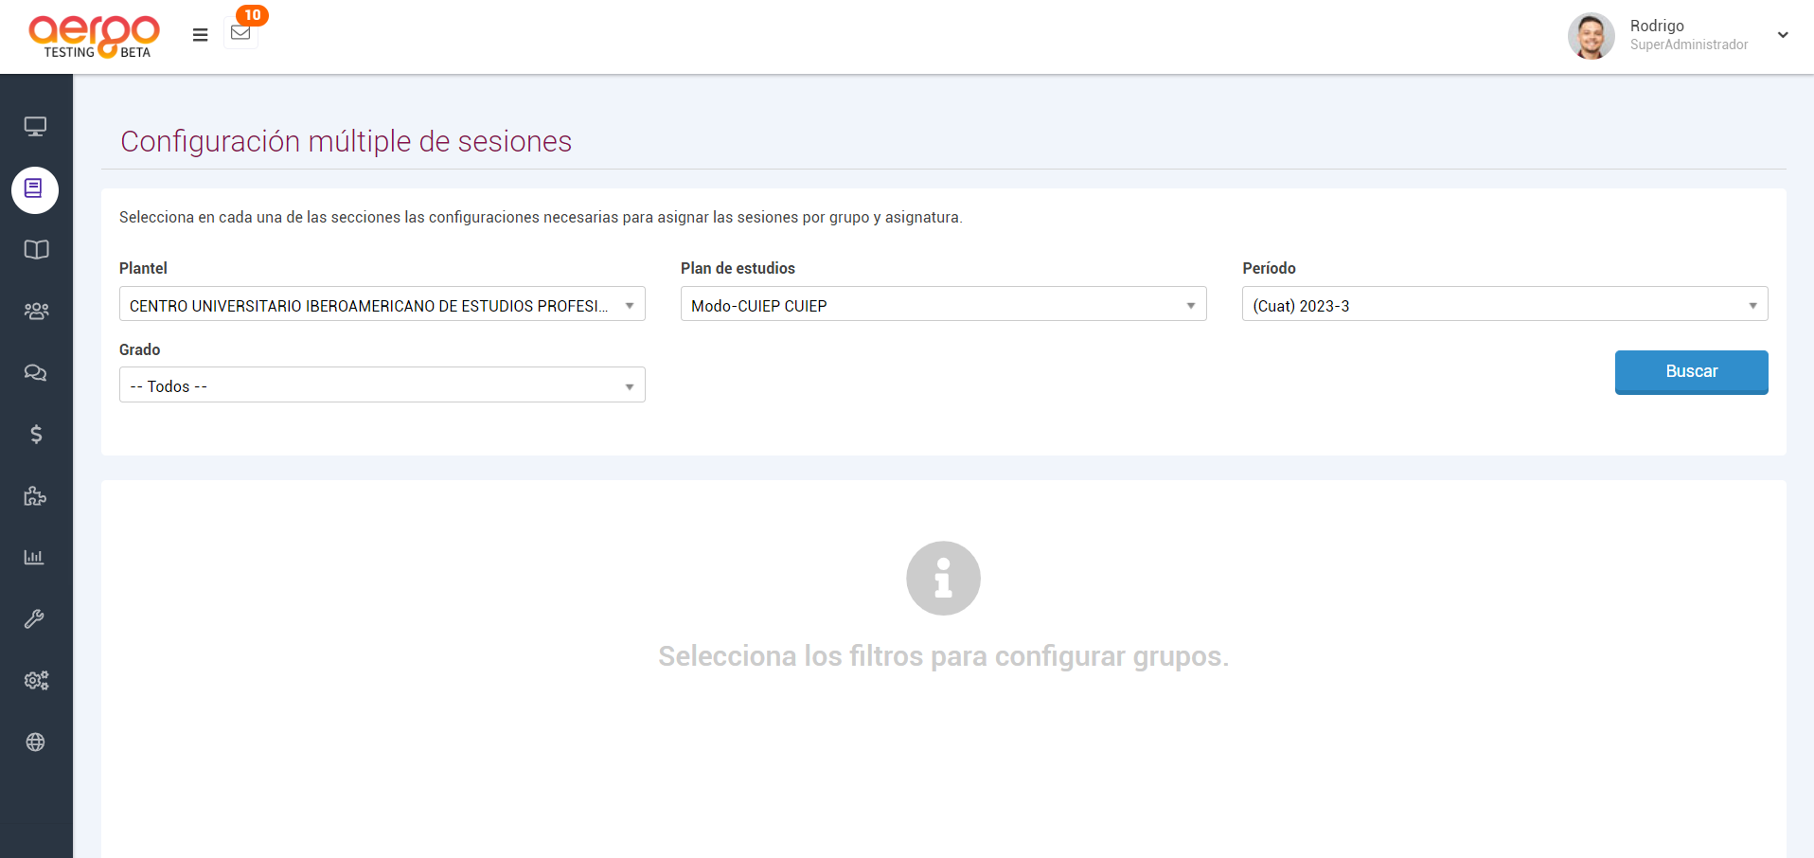This screenshot has width=1814, height=858.
Task: Expand the Rodrigo user menu chevron
Action: click(1783, 35)
